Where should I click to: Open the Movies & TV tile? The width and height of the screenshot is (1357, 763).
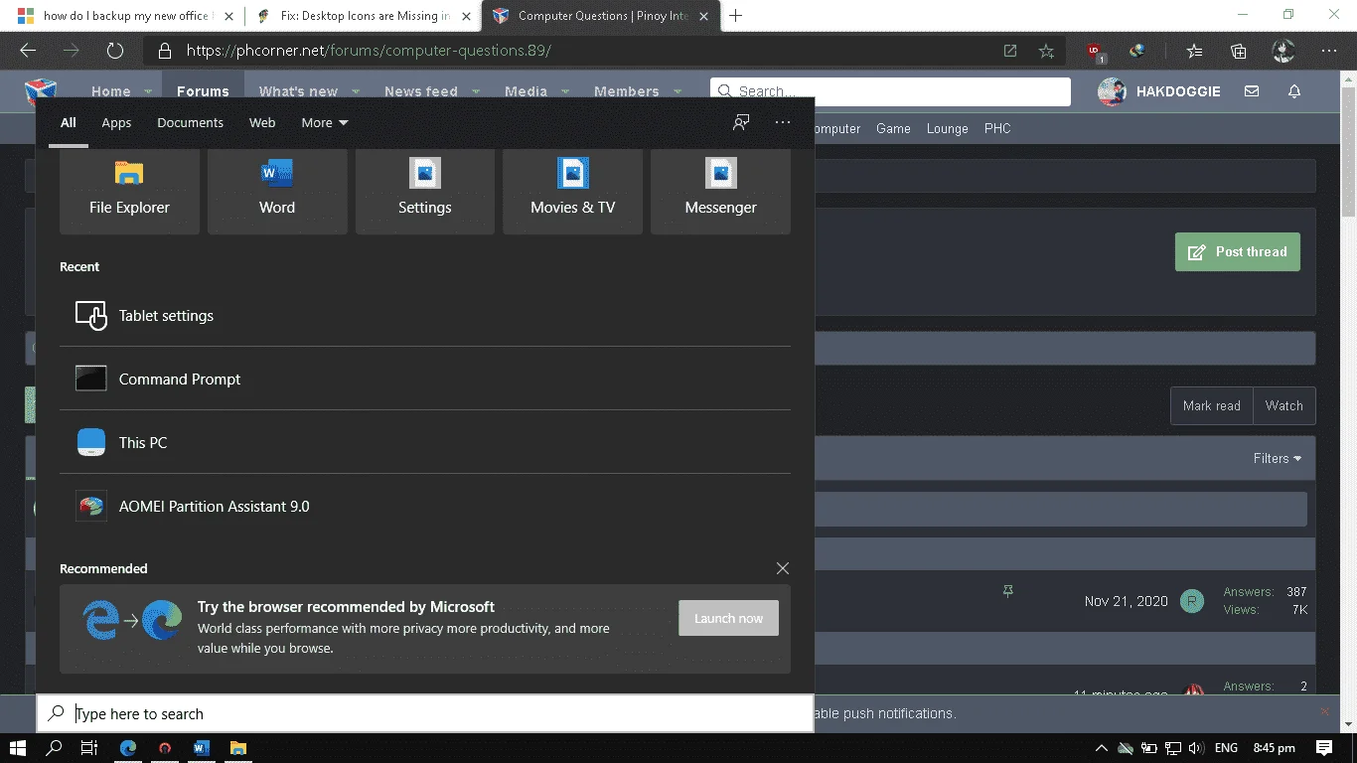coord(572,192)
